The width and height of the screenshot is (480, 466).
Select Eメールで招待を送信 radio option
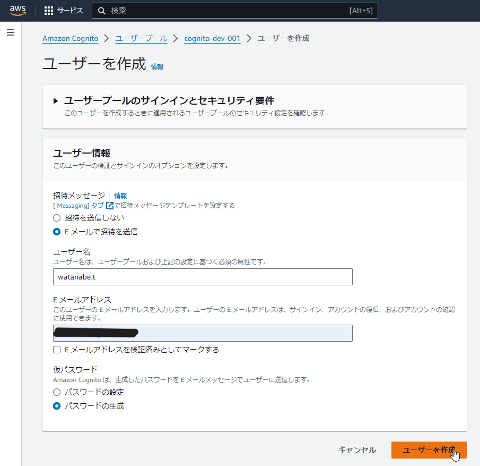(57, 232)
